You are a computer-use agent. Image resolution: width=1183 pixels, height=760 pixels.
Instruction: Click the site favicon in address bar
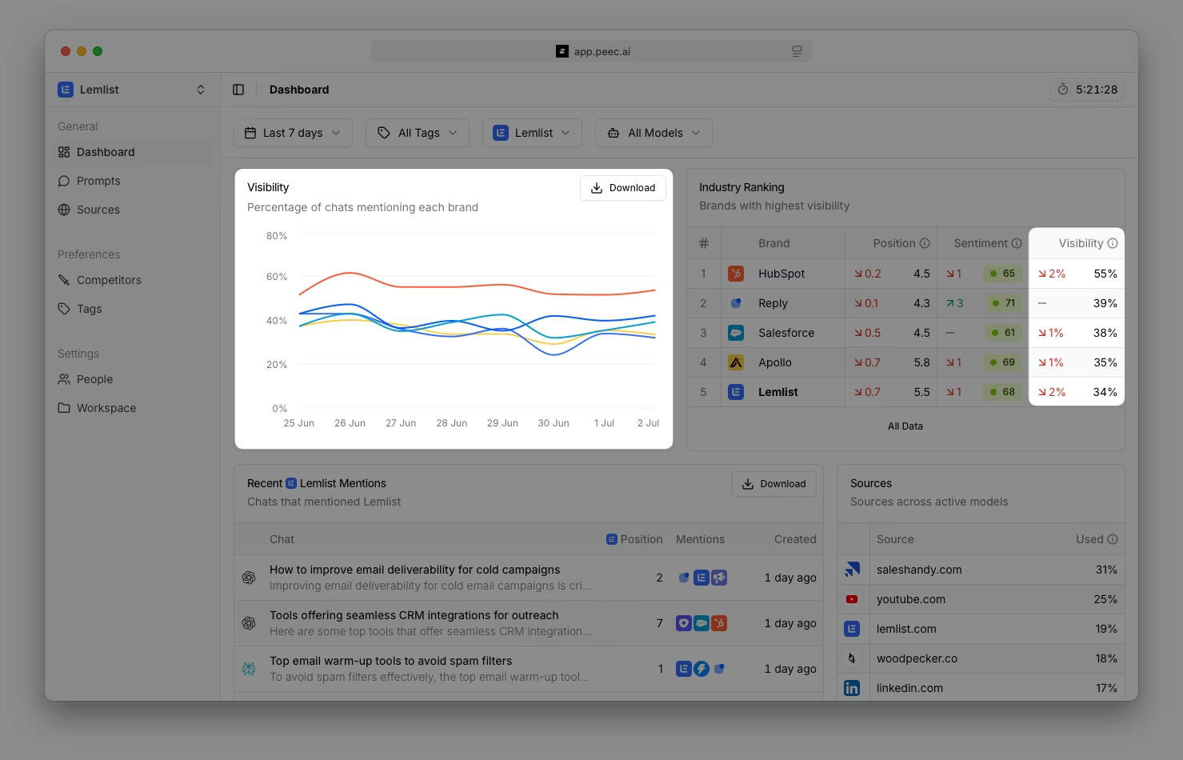pyautogui.click(x=562, y=51)
